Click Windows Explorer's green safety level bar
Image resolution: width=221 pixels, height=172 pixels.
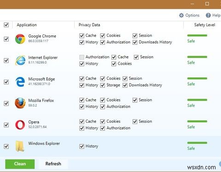click(x=197, y=143)
